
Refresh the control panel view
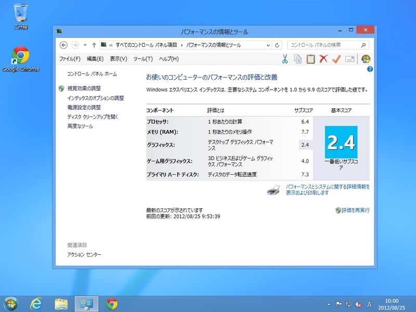click(277, 45)
